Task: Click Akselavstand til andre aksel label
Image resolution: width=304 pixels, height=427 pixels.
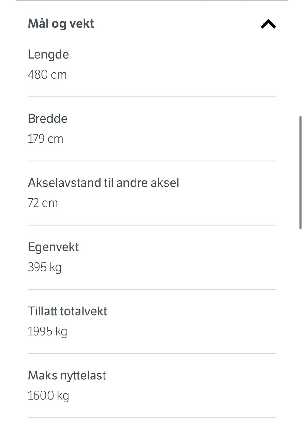Action: click(x=104, y=183)
